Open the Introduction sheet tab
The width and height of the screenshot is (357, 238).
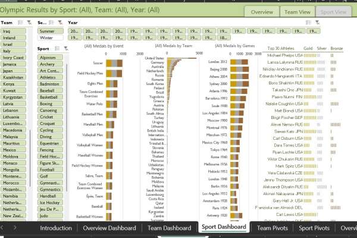[x=56, y=228]
